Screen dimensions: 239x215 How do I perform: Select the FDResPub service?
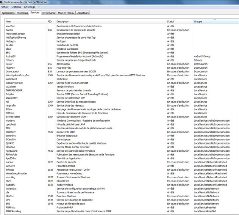click(x=11, y=155)
